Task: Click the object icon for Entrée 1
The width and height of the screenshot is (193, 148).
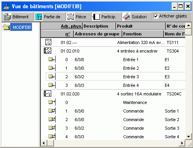Action: tap(52, 60)
